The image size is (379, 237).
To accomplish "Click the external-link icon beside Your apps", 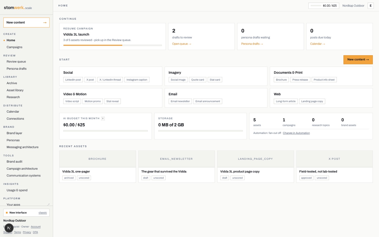I will pyautogui.click(x=48, y=204).
